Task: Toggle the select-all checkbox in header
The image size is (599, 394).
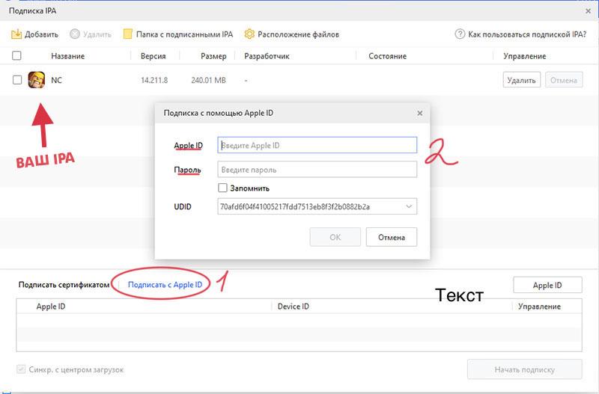Action: coord(16,55)
